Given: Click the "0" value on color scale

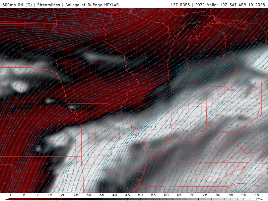Looking at the screenshot, I should pos(11,195).
